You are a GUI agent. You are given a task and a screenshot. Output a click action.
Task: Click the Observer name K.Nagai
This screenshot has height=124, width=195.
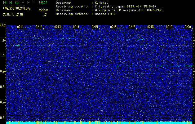point(101,3)
